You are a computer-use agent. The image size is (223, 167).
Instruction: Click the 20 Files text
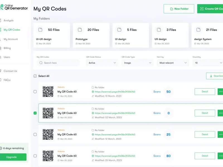(x=93, y=30)
